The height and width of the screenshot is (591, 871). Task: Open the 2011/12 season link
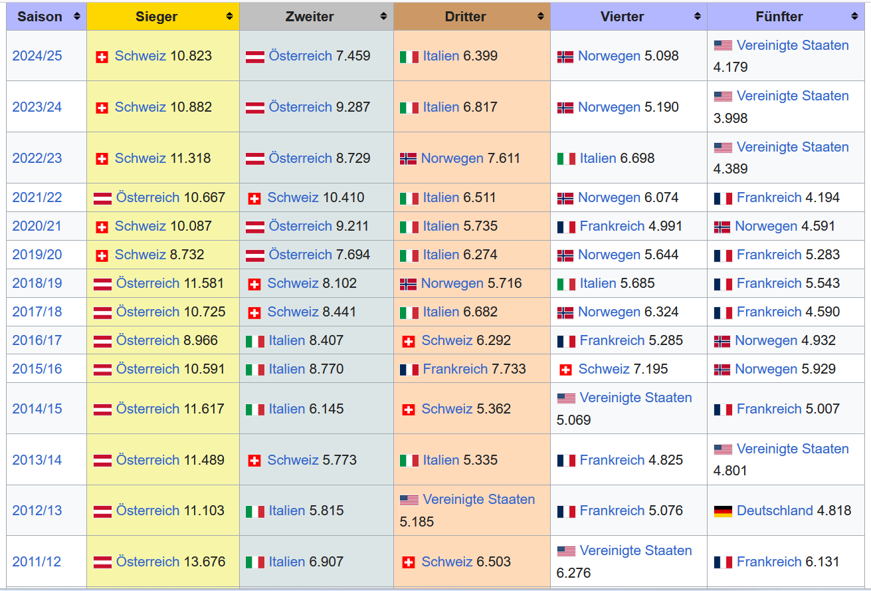coord(37,562)
